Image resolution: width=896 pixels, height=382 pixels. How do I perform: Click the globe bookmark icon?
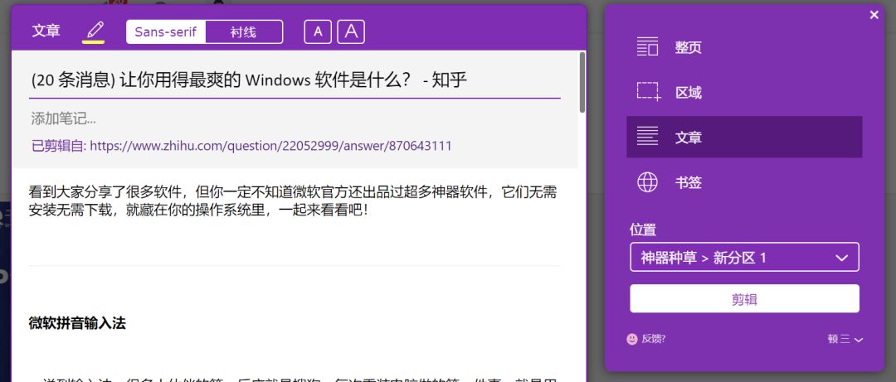point(647,182)
